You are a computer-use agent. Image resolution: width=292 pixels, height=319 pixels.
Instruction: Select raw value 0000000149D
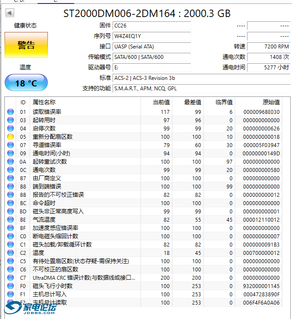pos(261,154)
